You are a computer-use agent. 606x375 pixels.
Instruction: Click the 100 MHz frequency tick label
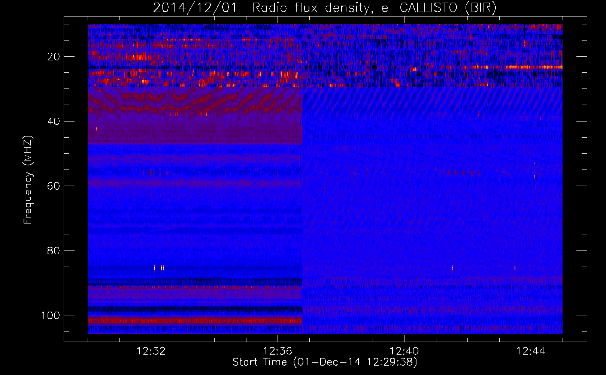pos(51,315)
